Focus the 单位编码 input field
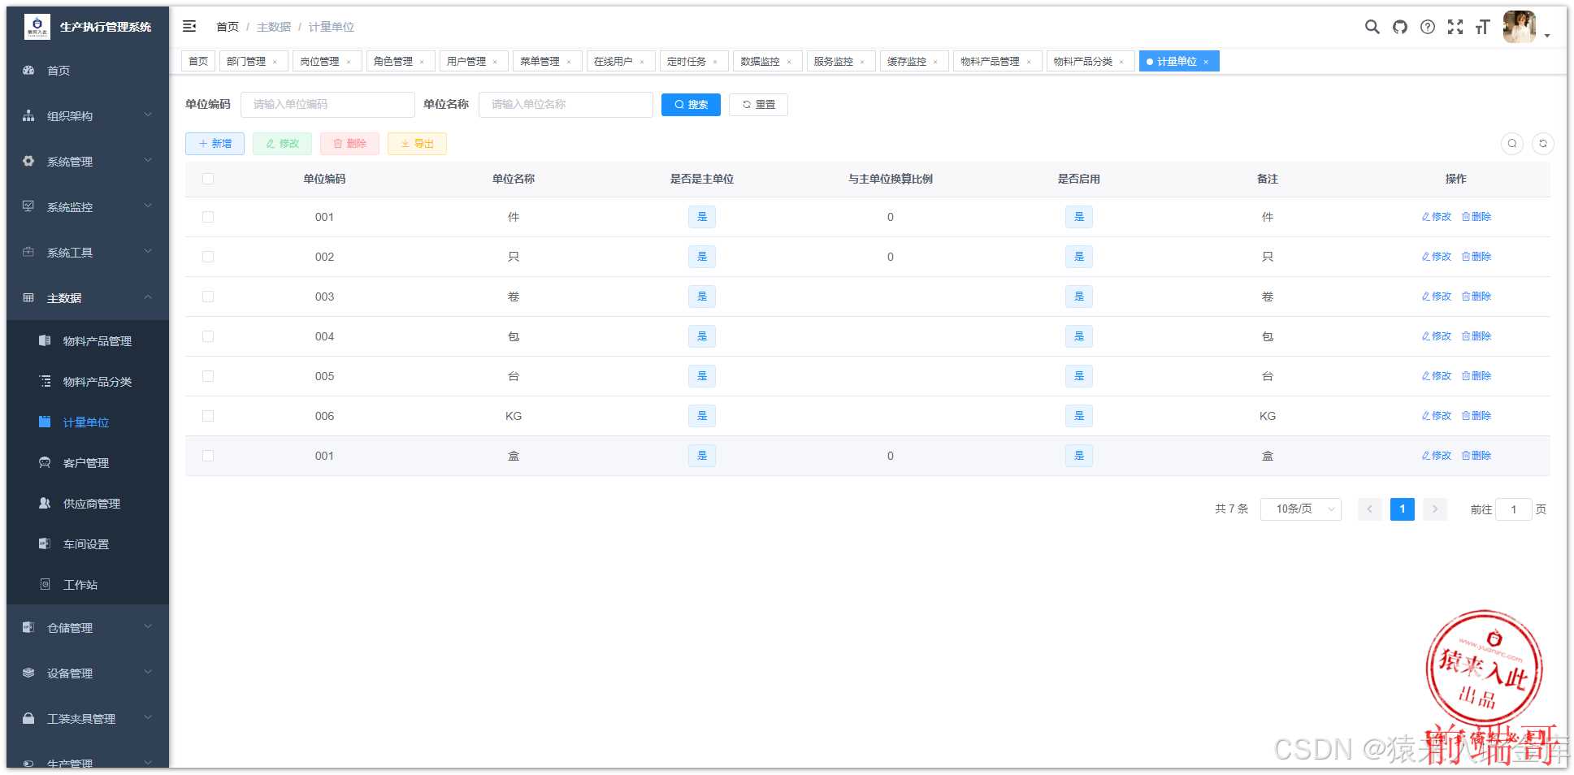 click(x=327, y=105)
